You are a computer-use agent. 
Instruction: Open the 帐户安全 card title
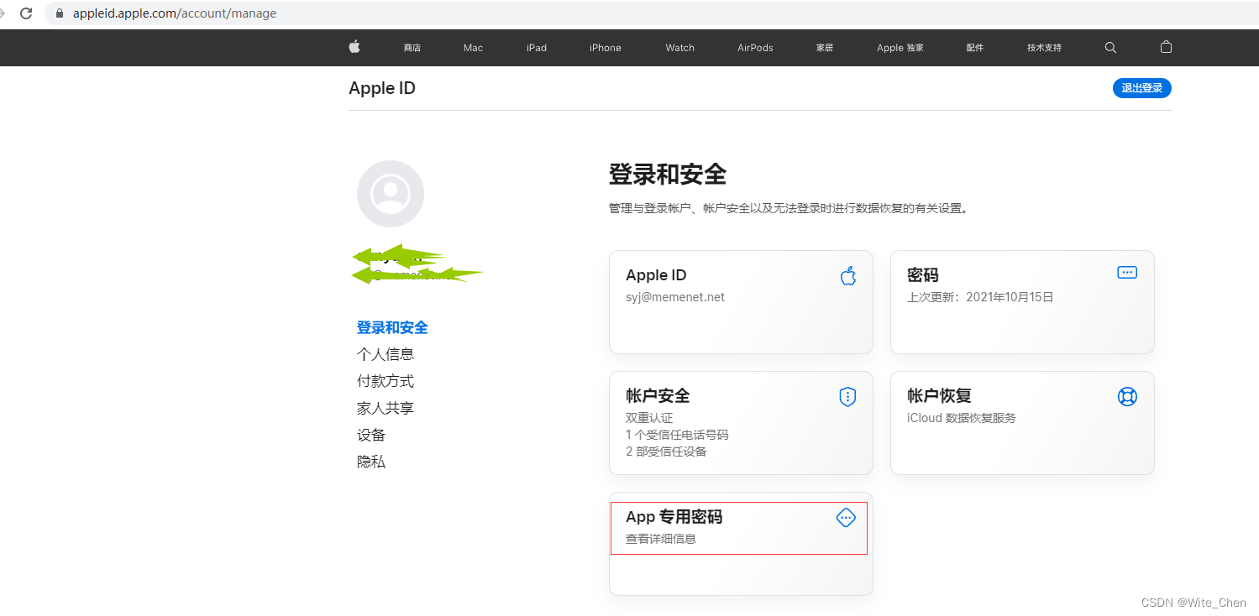[658, 395]
